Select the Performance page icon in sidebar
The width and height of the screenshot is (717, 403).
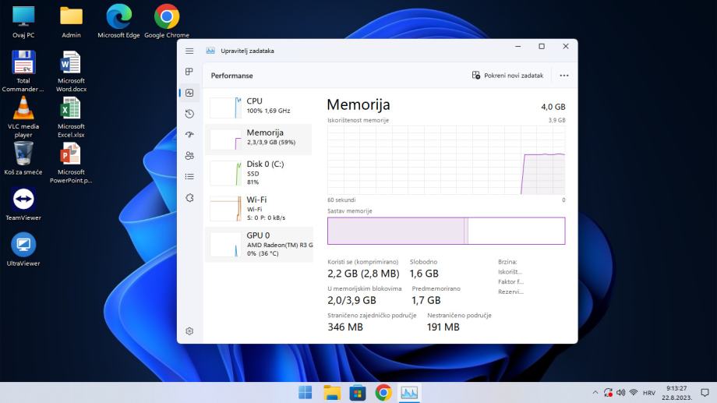click(x=189, y=93)
